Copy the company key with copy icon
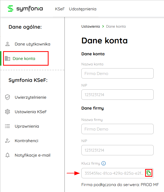 [x=149, y=173]
